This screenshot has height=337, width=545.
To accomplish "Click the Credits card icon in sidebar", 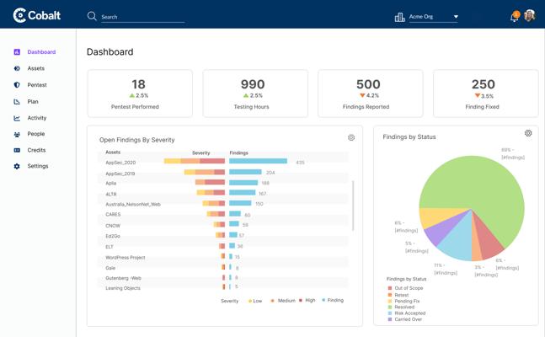I will 17,150.
